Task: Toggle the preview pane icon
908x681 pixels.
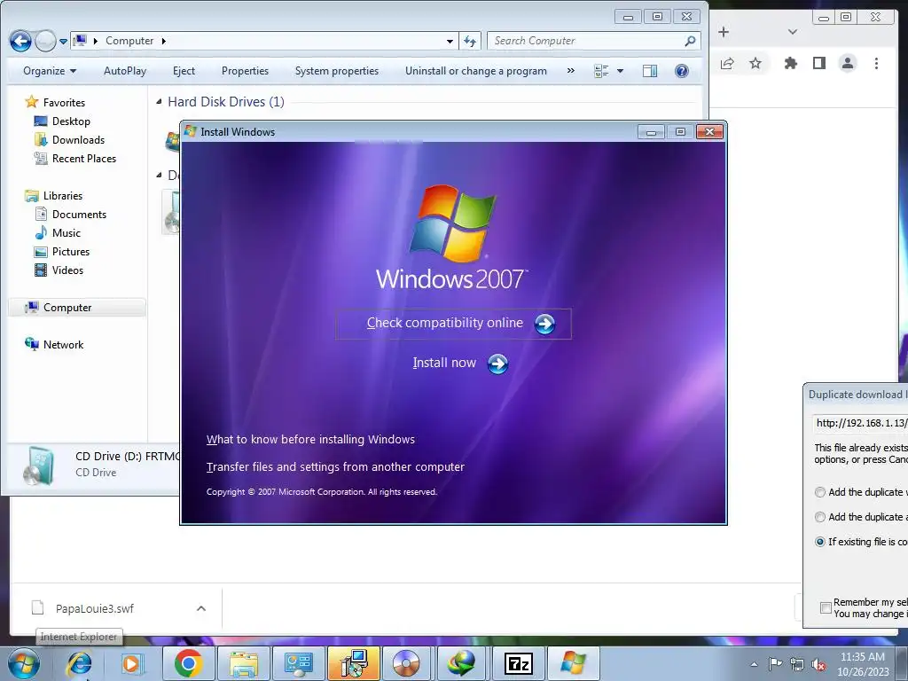Action: tap(650, 71)
